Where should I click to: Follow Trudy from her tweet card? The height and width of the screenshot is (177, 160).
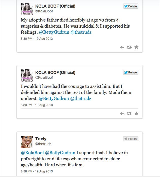pyautogui.click(x=131, y=139)
